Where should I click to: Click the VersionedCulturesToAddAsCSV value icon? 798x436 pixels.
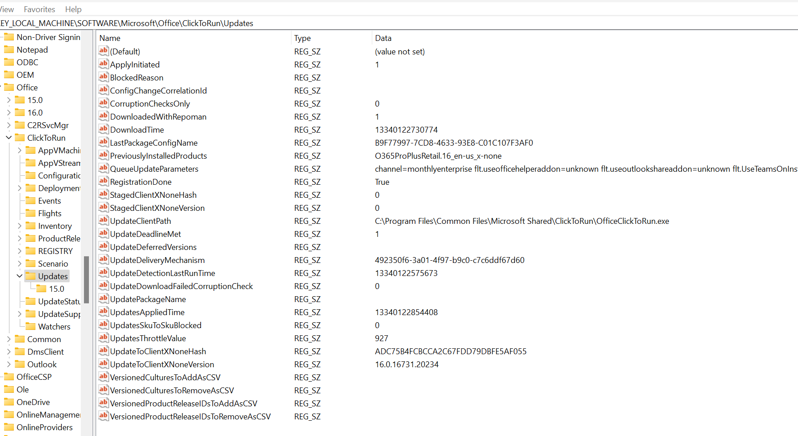(104, 377)
